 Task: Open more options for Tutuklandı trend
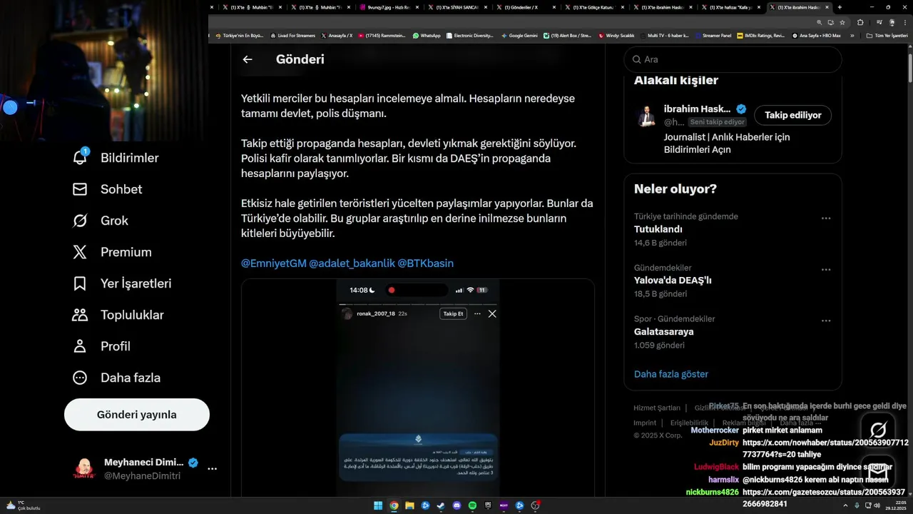(826, 218)
